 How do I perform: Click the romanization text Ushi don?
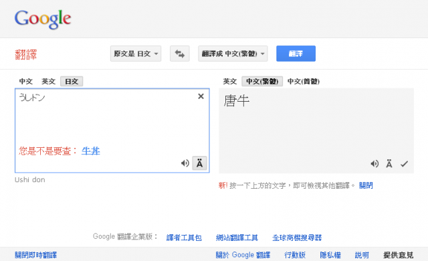tap(30, 179)
